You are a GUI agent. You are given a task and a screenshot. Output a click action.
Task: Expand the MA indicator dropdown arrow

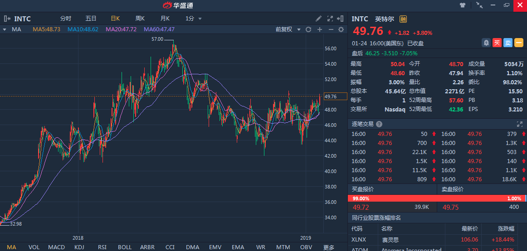(x=5, y=29)
